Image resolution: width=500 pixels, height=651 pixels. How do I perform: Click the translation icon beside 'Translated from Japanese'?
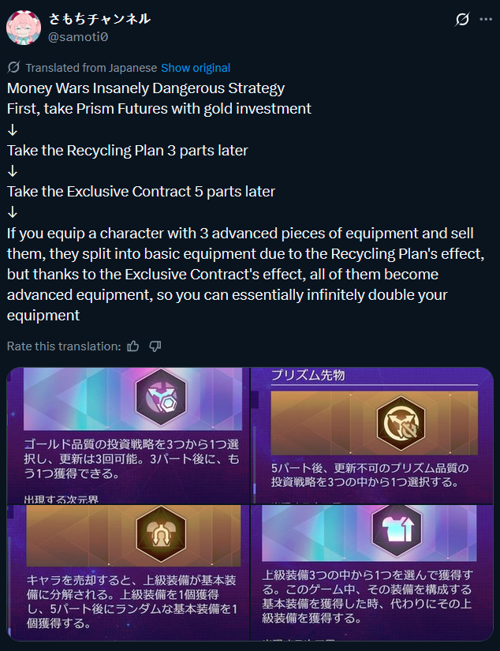(x=13, y=67)
